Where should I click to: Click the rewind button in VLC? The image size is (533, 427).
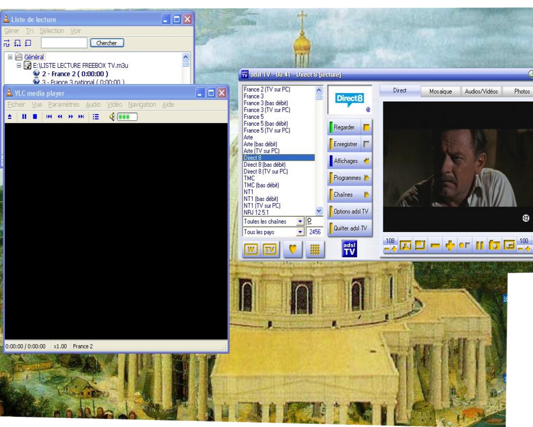(60, 117)
